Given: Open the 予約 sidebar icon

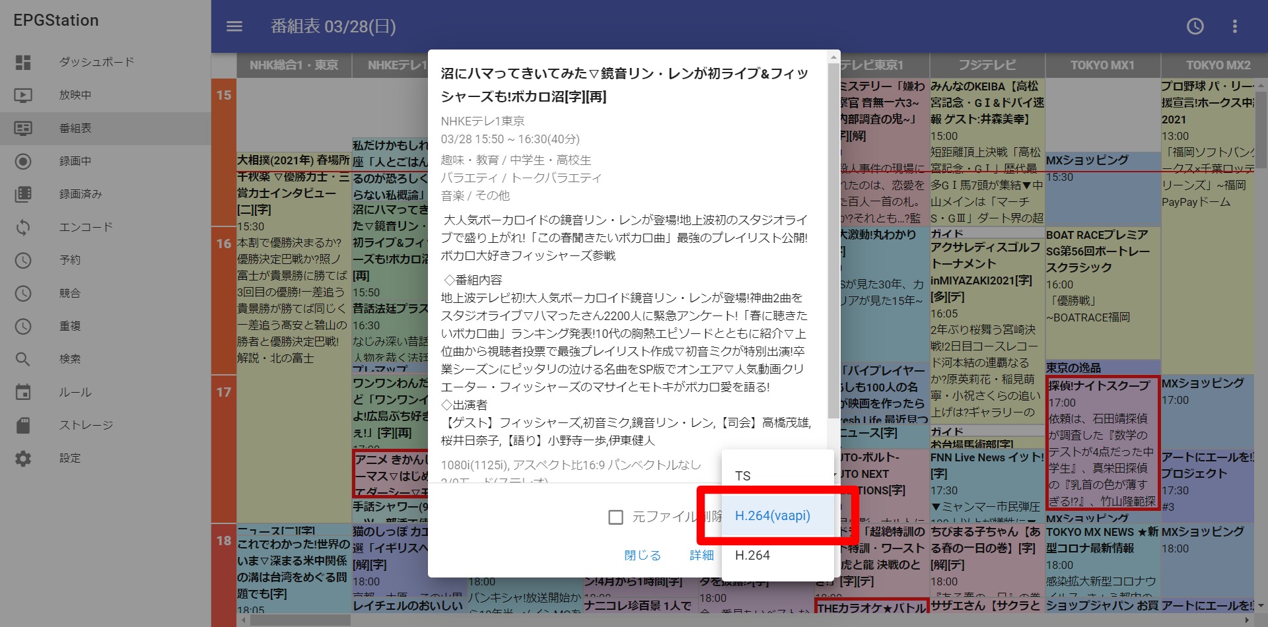Looking at the screenshot, I should (x=24, y=259).
